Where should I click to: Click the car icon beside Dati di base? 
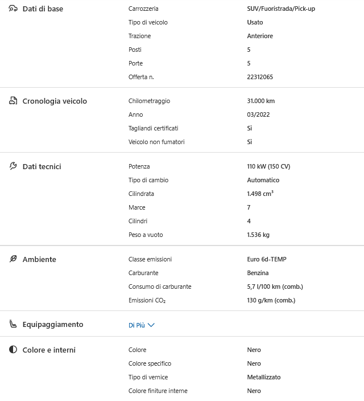click(13, 9)
